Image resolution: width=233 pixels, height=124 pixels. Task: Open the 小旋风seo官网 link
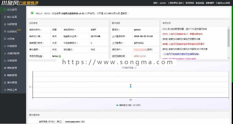(x=223, y=3)
